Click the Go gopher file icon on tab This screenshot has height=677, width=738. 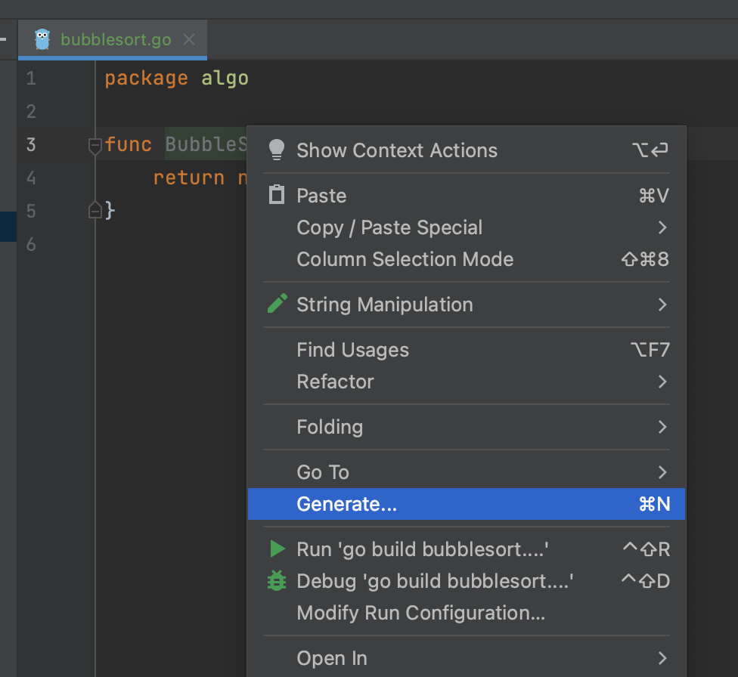pyautogui.click(x=43, y=39)
